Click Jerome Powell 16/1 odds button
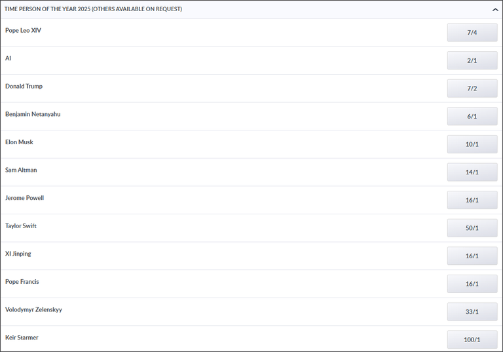Image resolution: width=503 pixels, height=352 pixels. pos(472,200)
